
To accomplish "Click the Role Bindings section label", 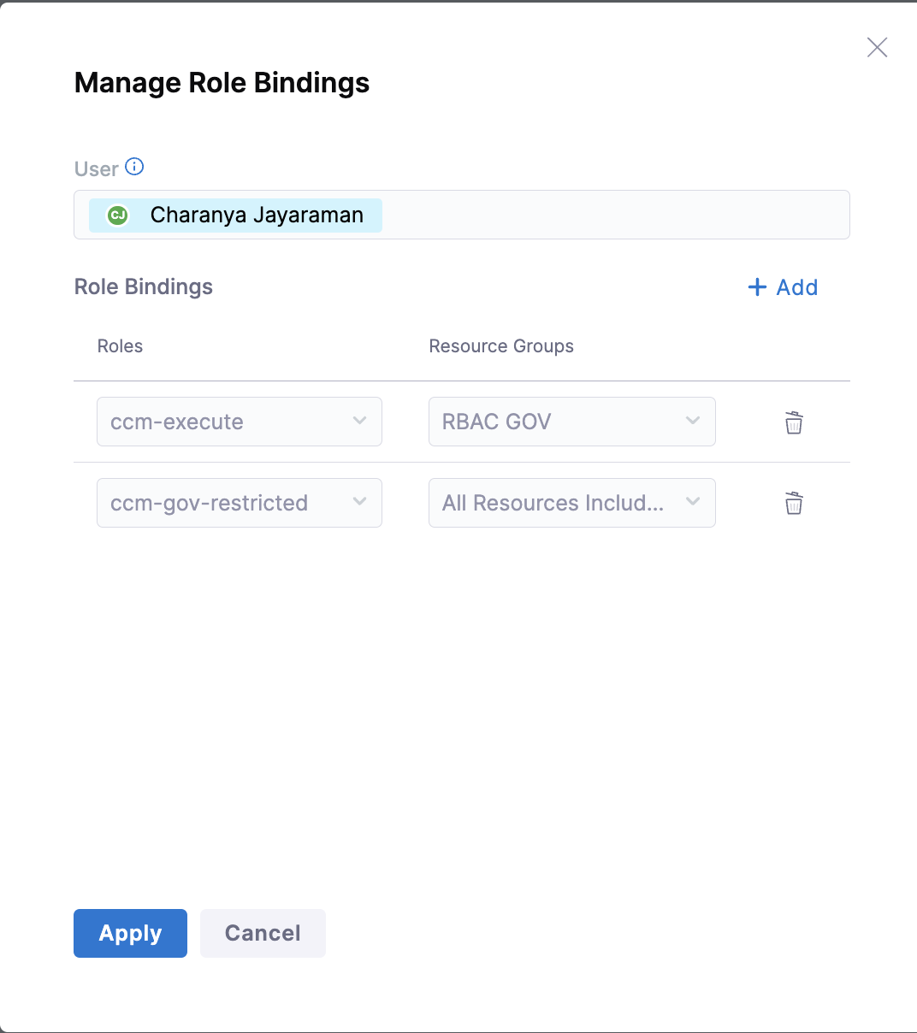I will [x=144, y=286].
